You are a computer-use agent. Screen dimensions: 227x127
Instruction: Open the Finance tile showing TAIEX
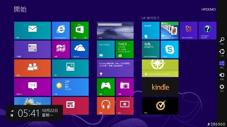124,49
